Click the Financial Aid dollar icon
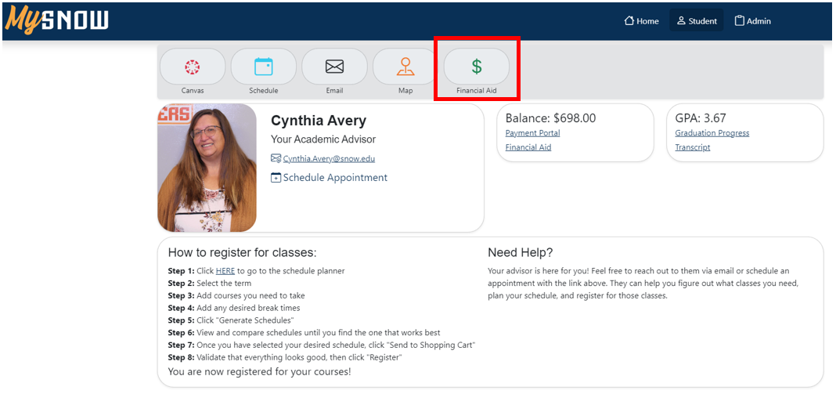836x394 pixels. 476,67
